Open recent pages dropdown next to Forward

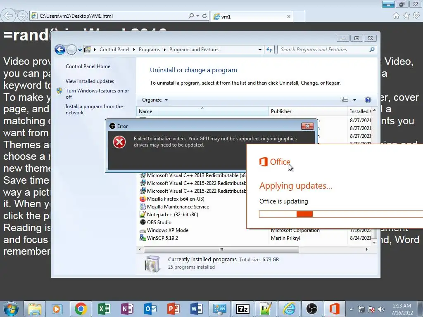click(80, 50)
